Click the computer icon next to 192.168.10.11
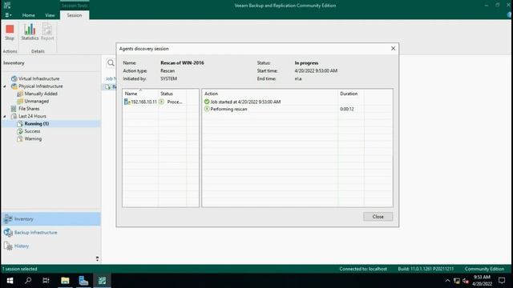 [127, 102]
